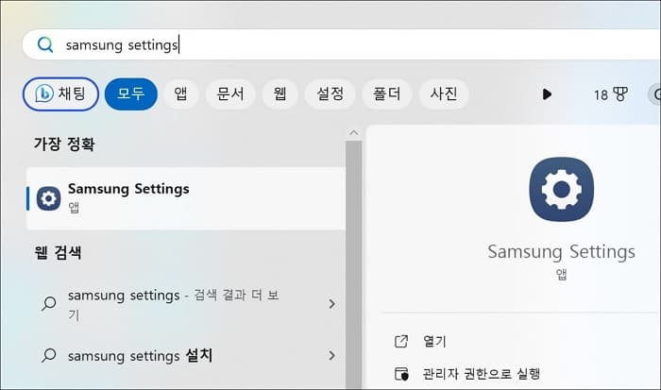Click the open-external icon beside 열기

tap(401, 341)
